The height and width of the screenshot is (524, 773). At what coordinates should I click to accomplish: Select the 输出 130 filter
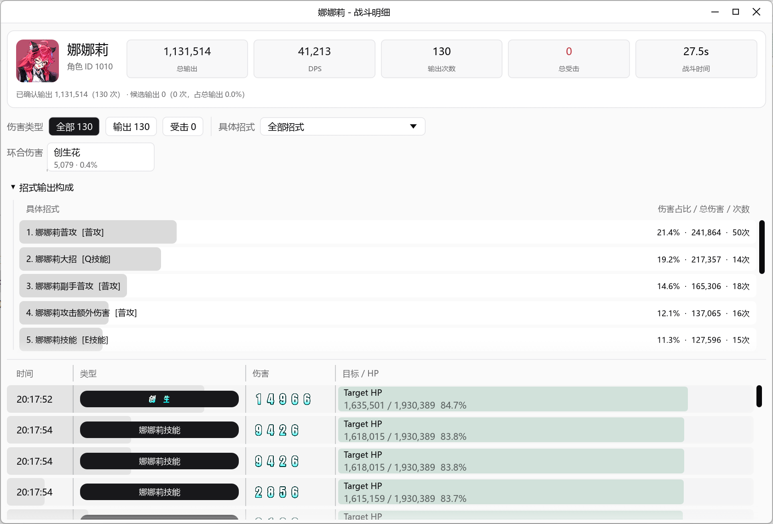(x=131, y=126)
